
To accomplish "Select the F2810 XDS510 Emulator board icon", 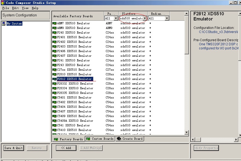I will pos(54,74).
